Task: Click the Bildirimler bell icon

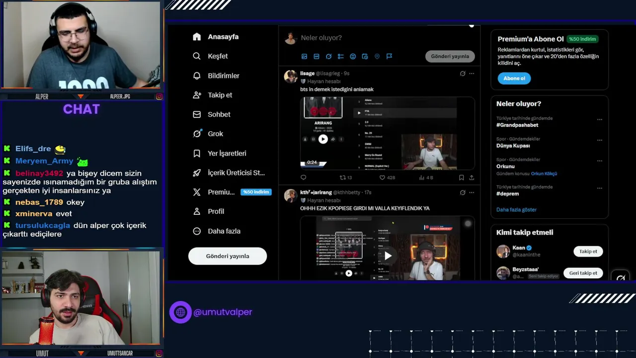Action: point(197,76)
